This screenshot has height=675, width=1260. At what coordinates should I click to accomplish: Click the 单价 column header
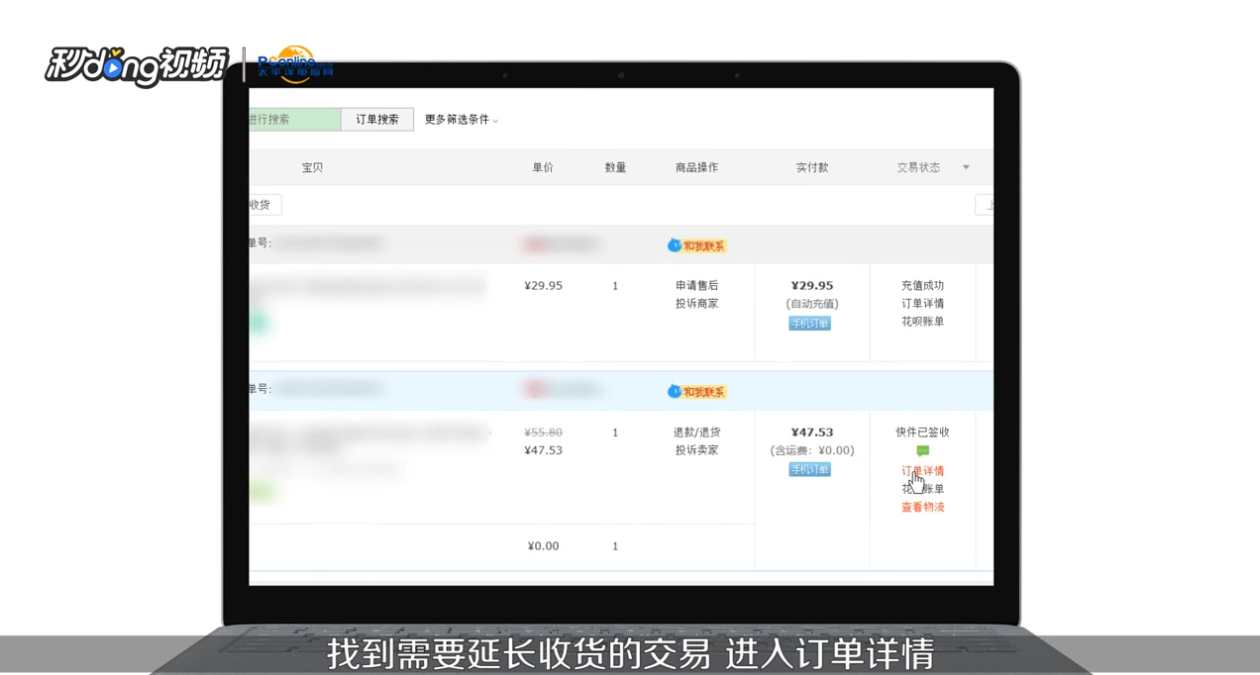[x=543, y=168]
